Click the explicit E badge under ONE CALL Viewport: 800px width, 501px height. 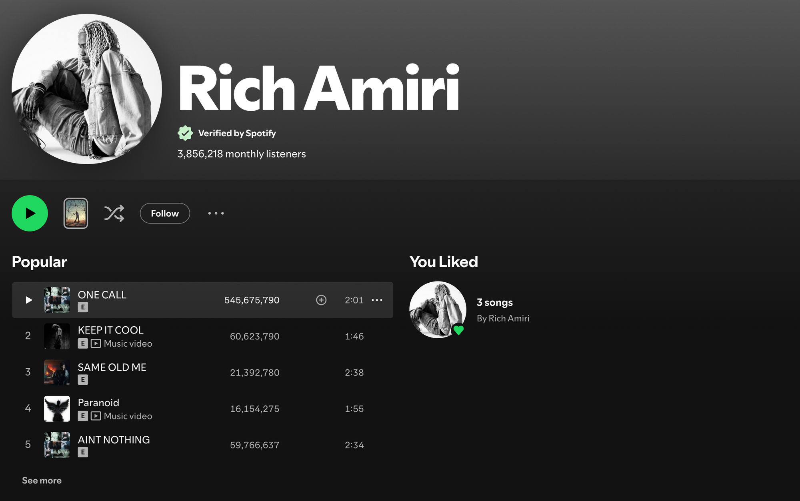tap(83, 307)
